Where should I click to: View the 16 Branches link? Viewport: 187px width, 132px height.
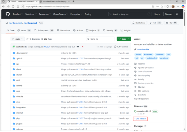pyautogui.click(x=33, y=39)
